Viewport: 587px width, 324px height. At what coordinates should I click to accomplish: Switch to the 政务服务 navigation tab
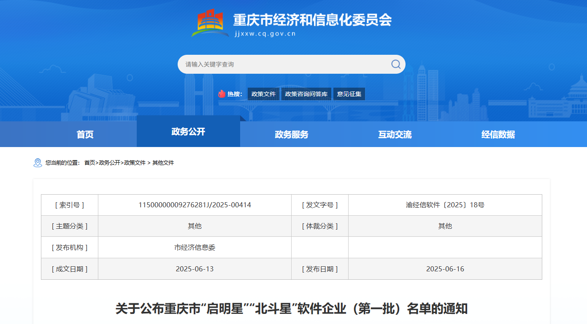(292, 134)
